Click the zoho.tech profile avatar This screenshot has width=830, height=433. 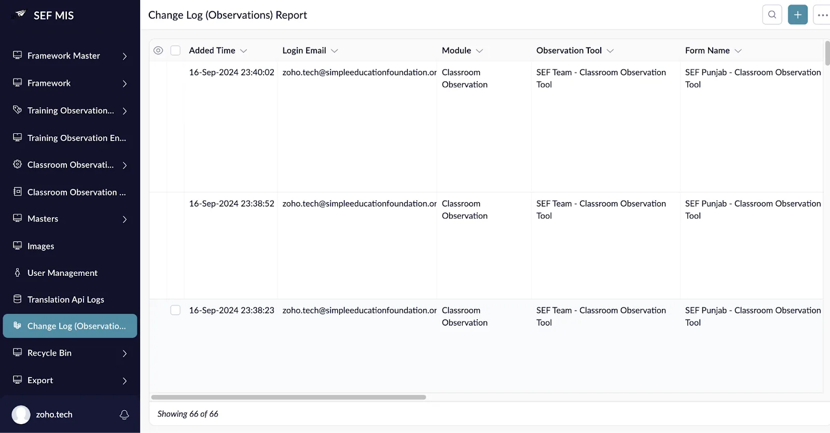[21, 414]
